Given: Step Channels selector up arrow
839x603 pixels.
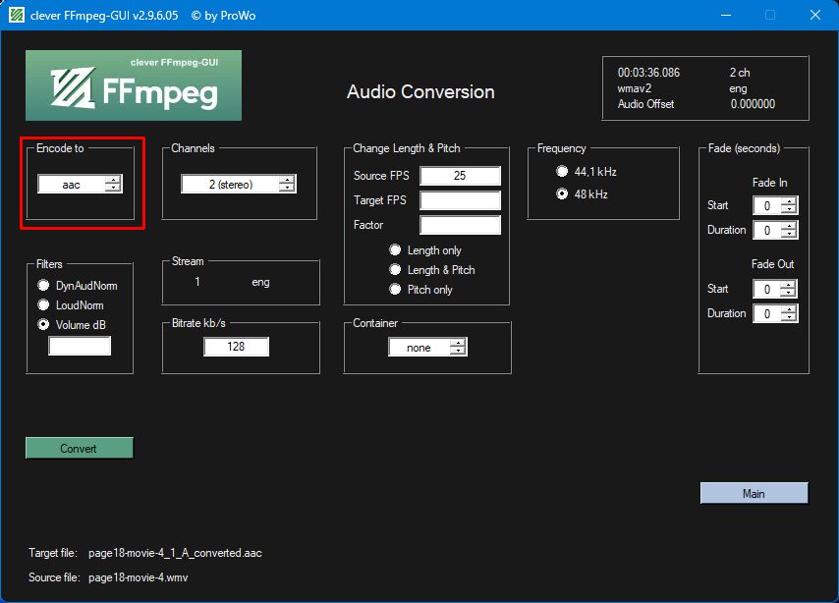Looking at the screenshot, I should pos(287,180).
